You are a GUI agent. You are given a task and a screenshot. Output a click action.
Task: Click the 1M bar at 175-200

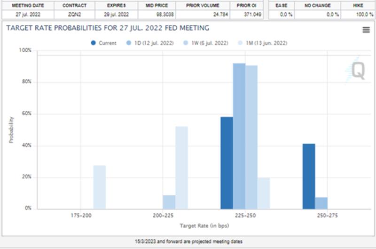99,187
